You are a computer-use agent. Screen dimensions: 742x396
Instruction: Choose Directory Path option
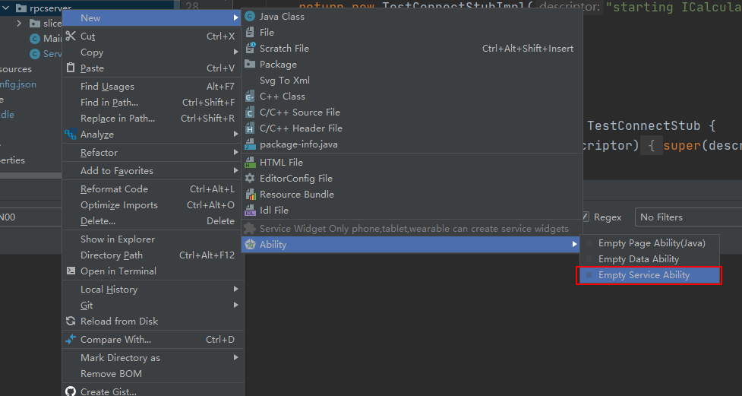click(153, 255)
